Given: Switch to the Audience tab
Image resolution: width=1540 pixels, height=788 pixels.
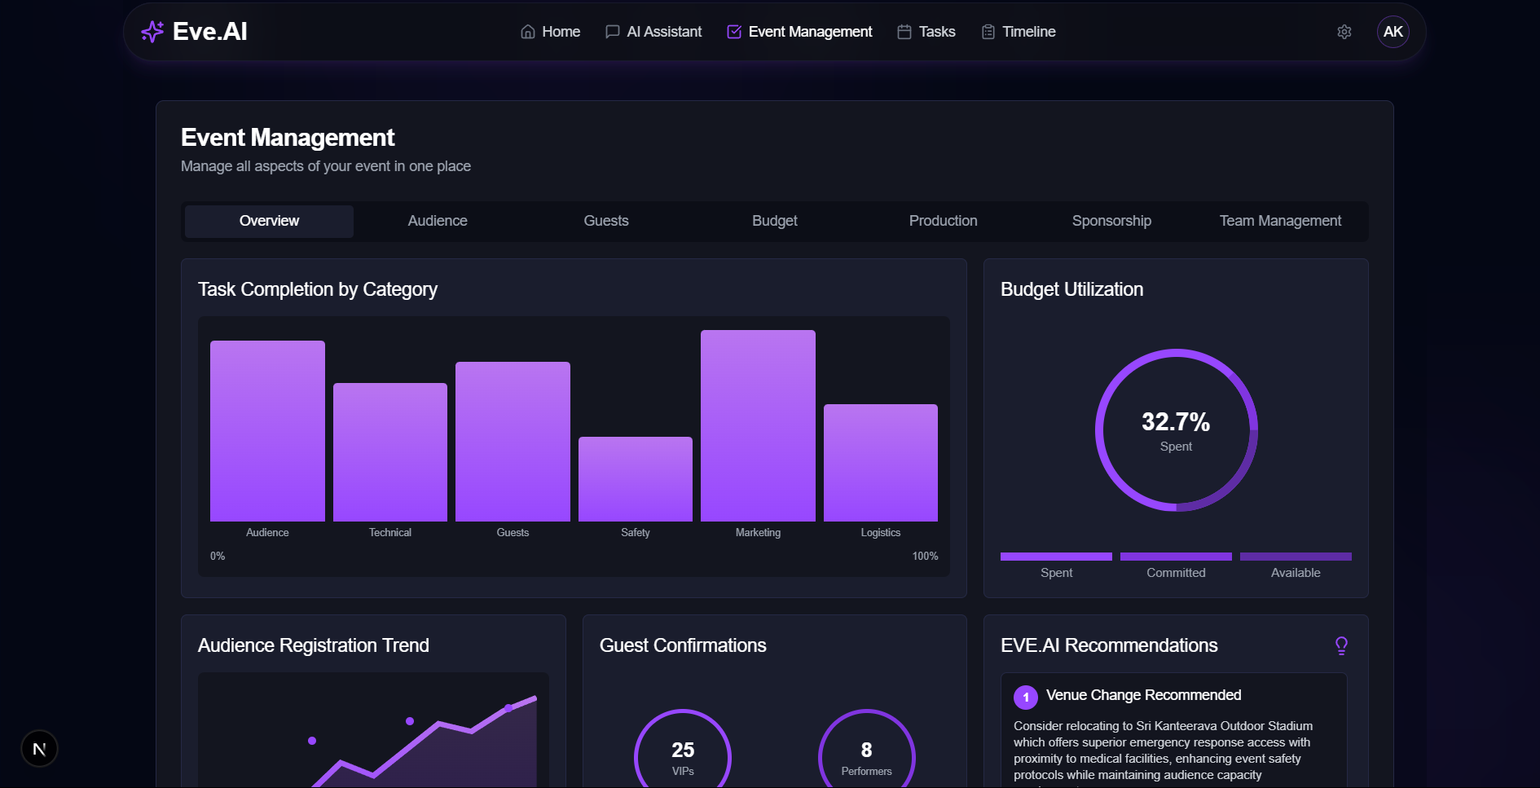Looking at the screenshot, I should 437,221.
